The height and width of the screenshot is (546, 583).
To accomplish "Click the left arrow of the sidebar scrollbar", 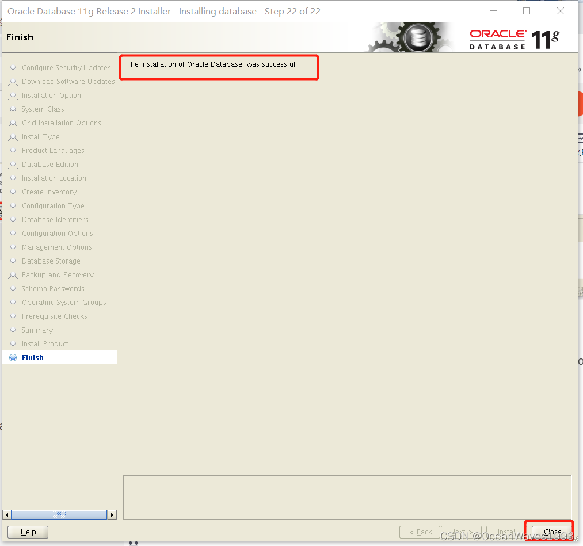I will pyautogui.click(x=6, y=515).
